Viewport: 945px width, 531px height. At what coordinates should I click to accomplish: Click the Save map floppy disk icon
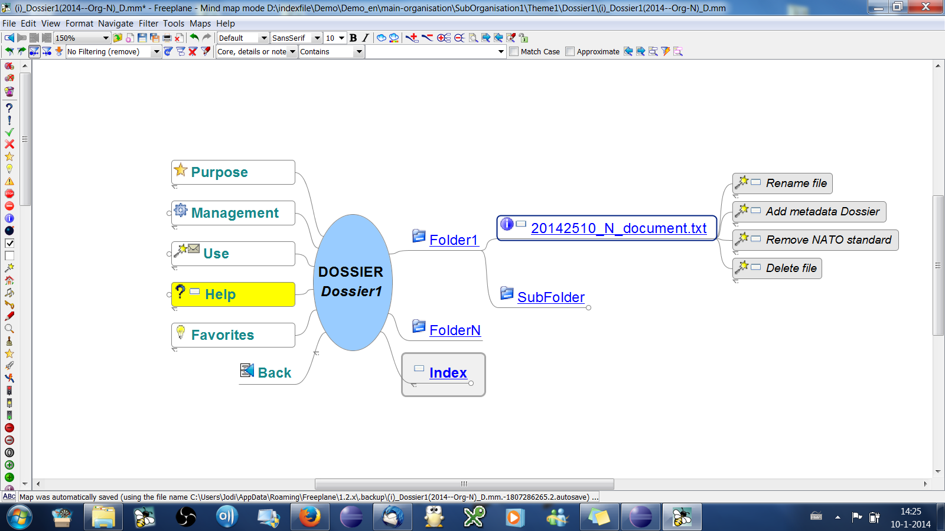(142, 38)
